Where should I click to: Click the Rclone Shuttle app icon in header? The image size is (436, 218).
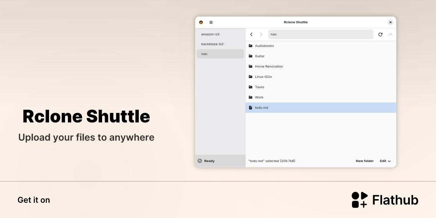tap(201, 22)
